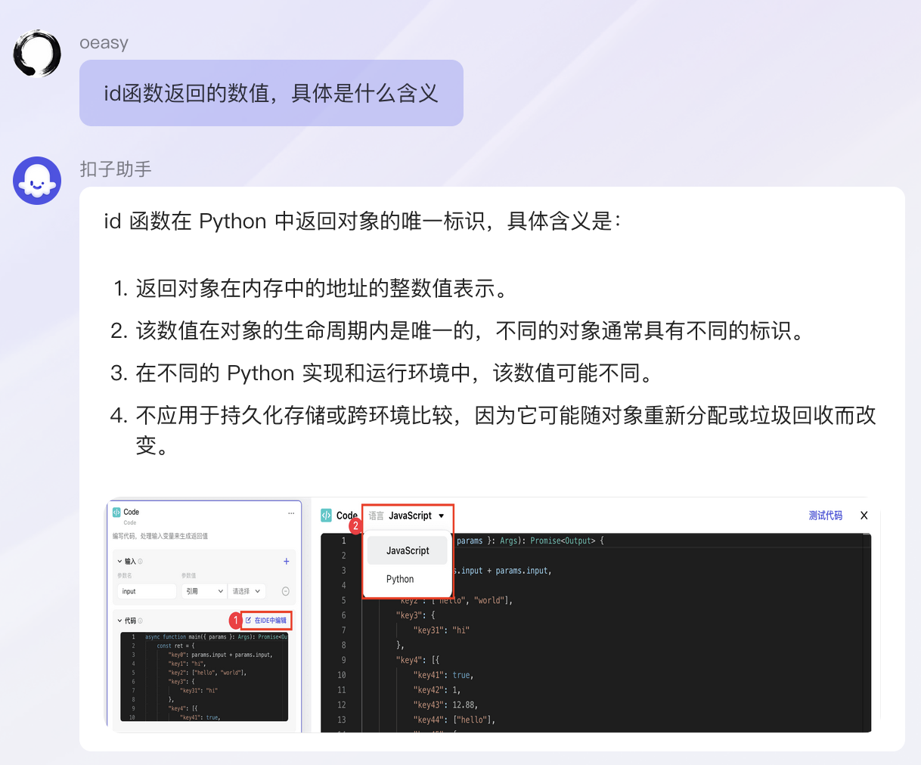Close the IDE panel with the X
Image resolution: width=921 pixels, height=765 pixels.
point(864,516)
